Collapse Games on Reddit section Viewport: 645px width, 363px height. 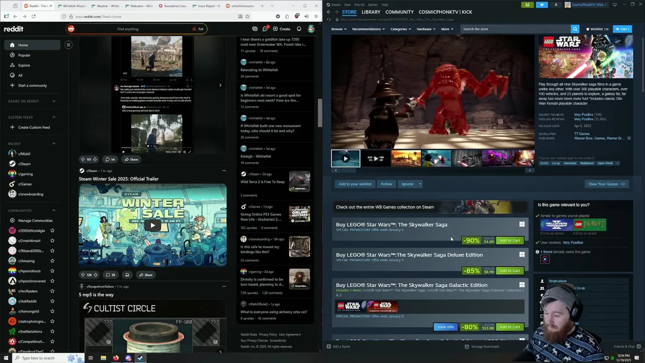click(x=54, y=101)
